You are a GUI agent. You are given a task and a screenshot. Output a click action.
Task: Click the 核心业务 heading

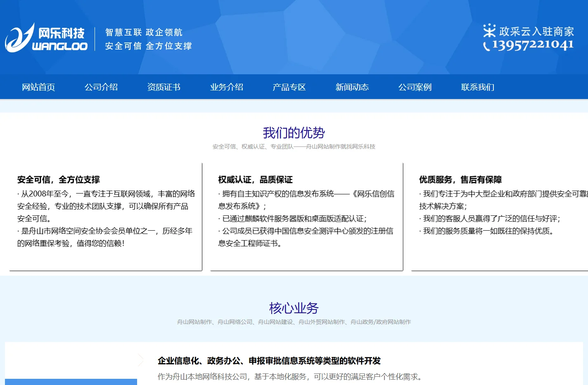294,308
